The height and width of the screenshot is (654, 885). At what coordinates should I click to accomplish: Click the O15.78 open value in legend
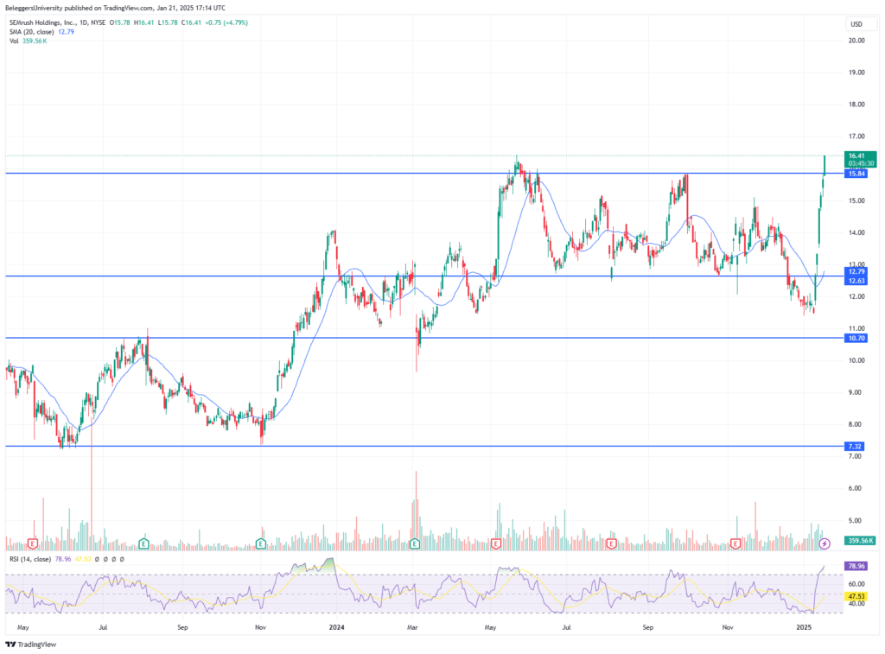tap(119, 23)
